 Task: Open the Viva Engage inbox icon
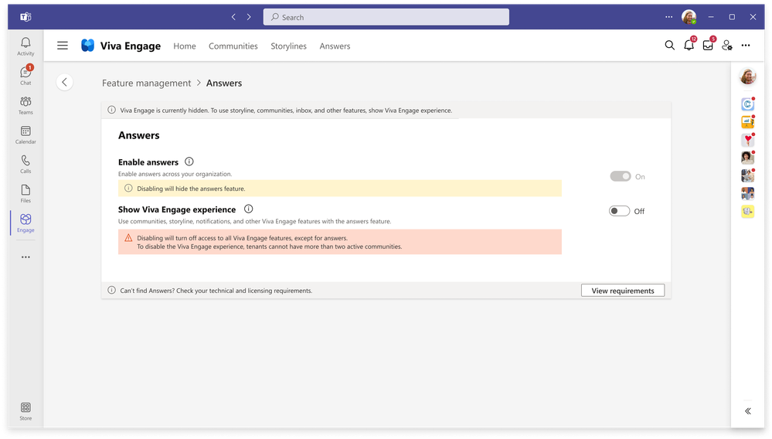(708, 46)
